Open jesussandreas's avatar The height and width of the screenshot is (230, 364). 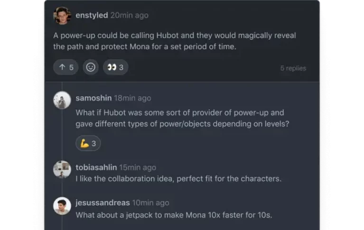point(62,205)
